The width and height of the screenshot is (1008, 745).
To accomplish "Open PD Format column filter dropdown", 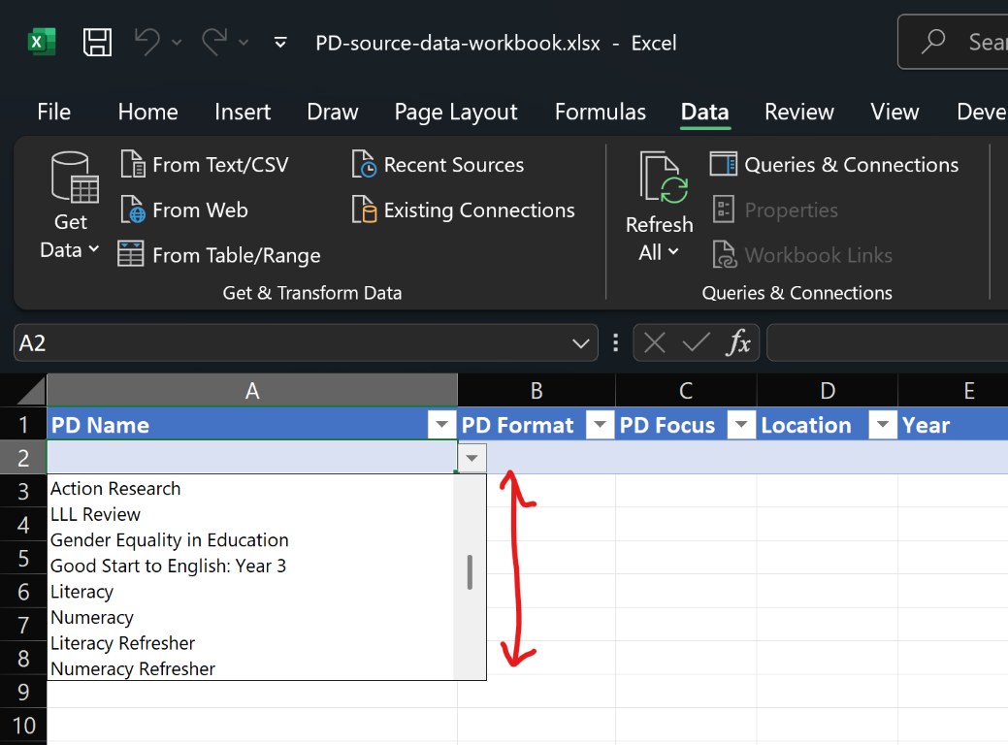I will [601, 426].
